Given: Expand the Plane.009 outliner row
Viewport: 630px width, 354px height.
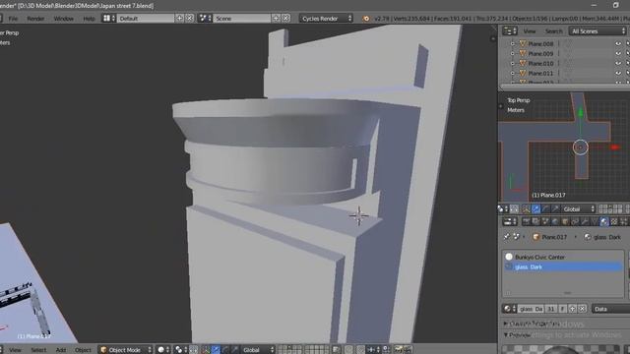Looking at the screenshot, I should pos(512,53).
